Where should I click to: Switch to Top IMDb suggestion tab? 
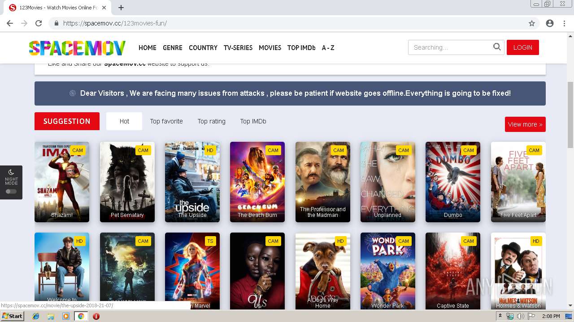tap(253, 121)
